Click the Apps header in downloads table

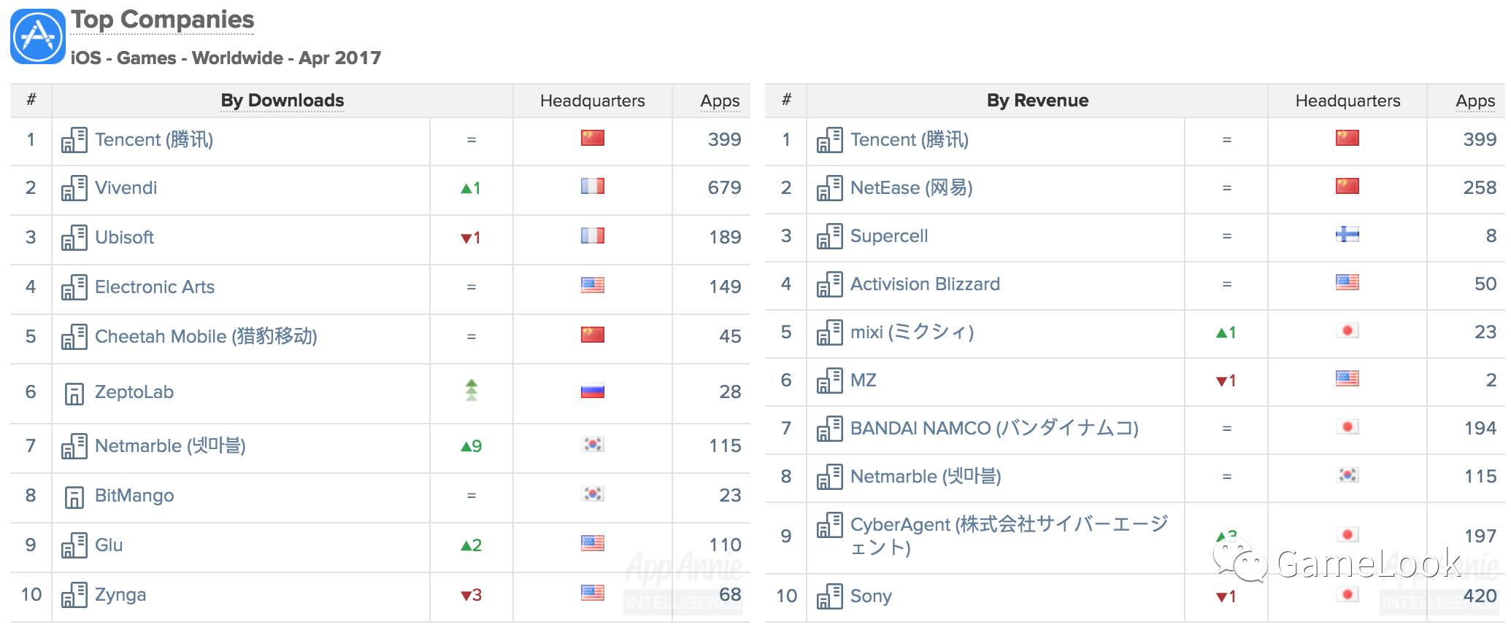click(x=719, y=101)
